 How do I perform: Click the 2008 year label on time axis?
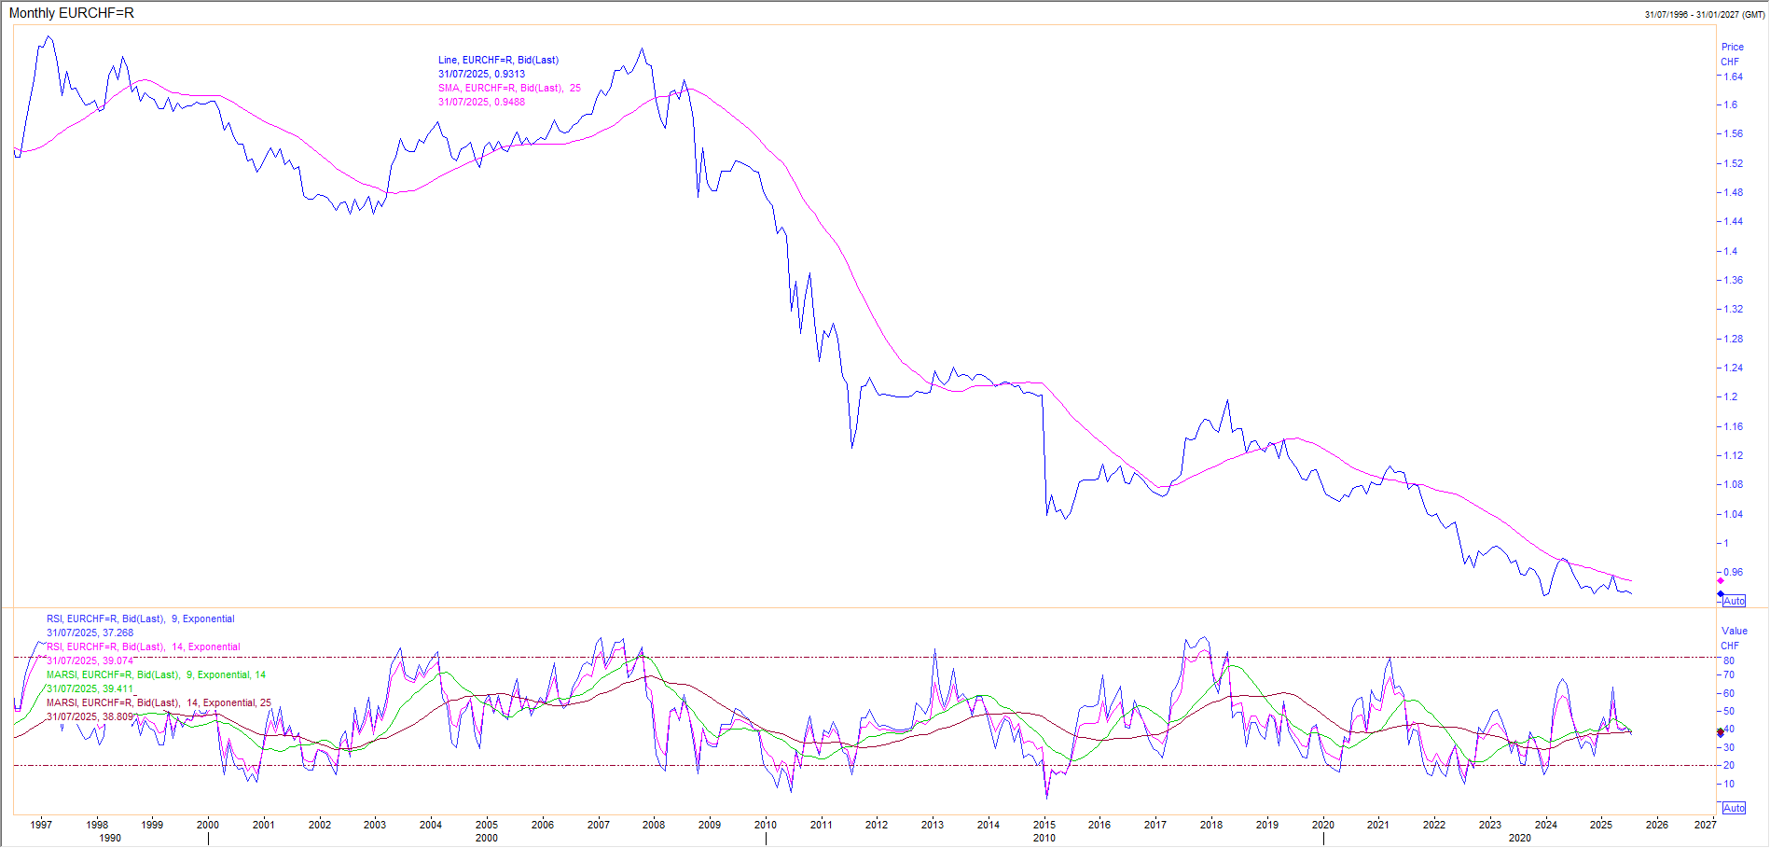point(654,825)
